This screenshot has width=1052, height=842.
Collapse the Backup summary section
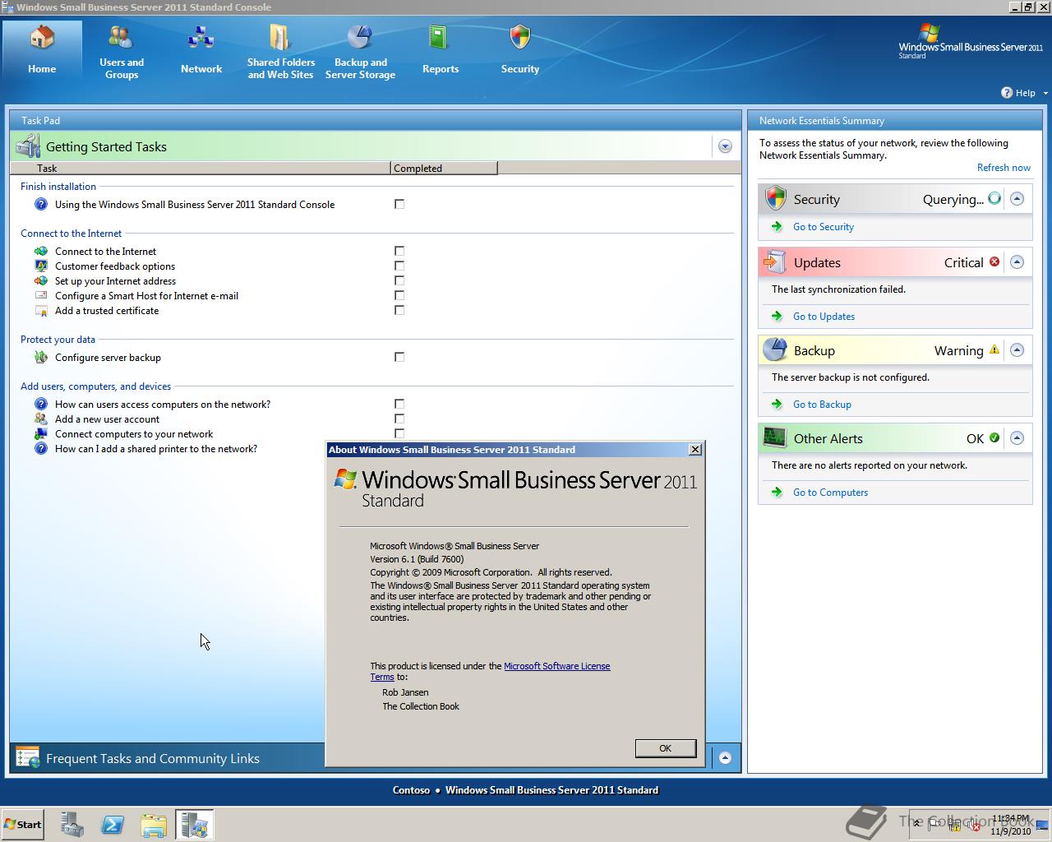tap(1017, 349)
